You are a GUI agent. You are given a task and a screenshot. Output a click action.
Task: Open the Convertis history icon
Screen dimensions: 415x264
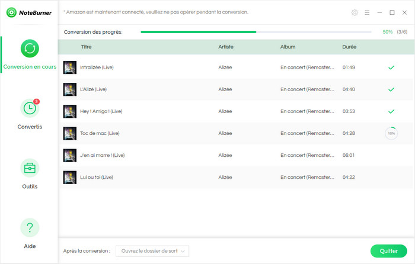(x=30, y=108)
